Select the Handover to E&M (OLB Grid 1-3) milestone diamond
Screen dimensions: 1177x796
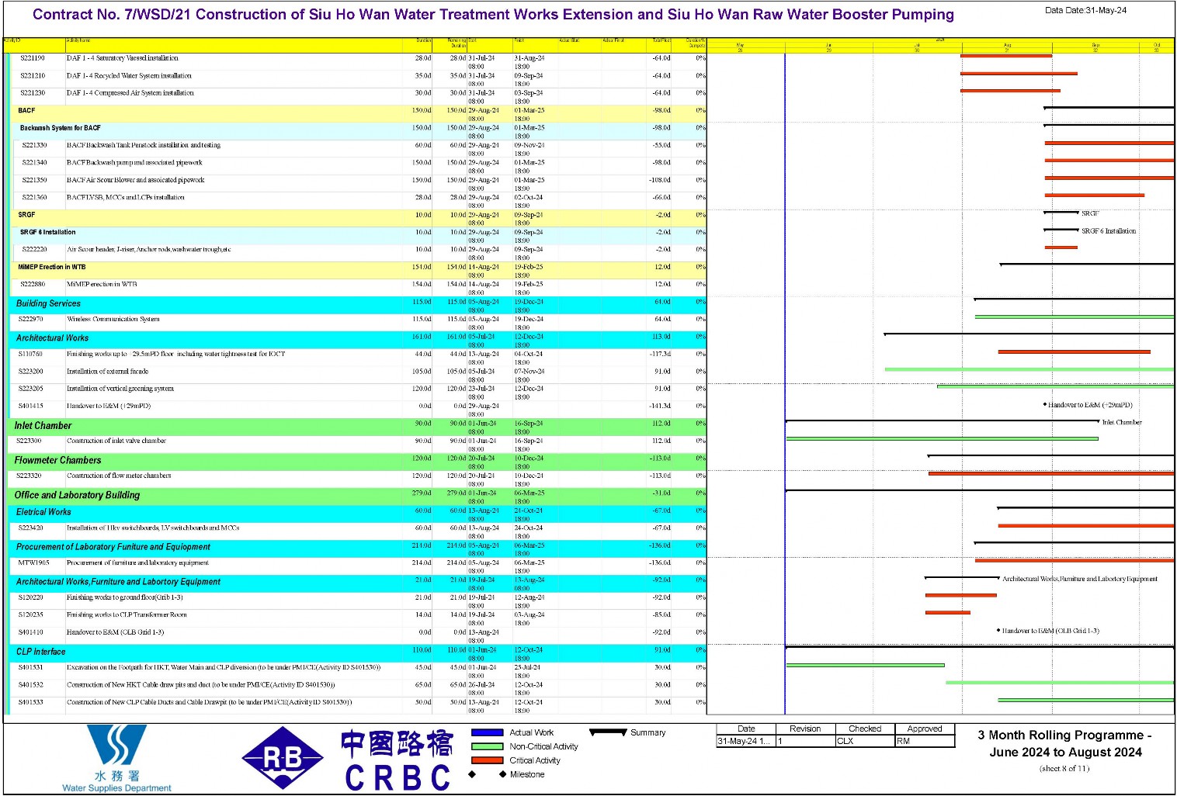(998, 631)
